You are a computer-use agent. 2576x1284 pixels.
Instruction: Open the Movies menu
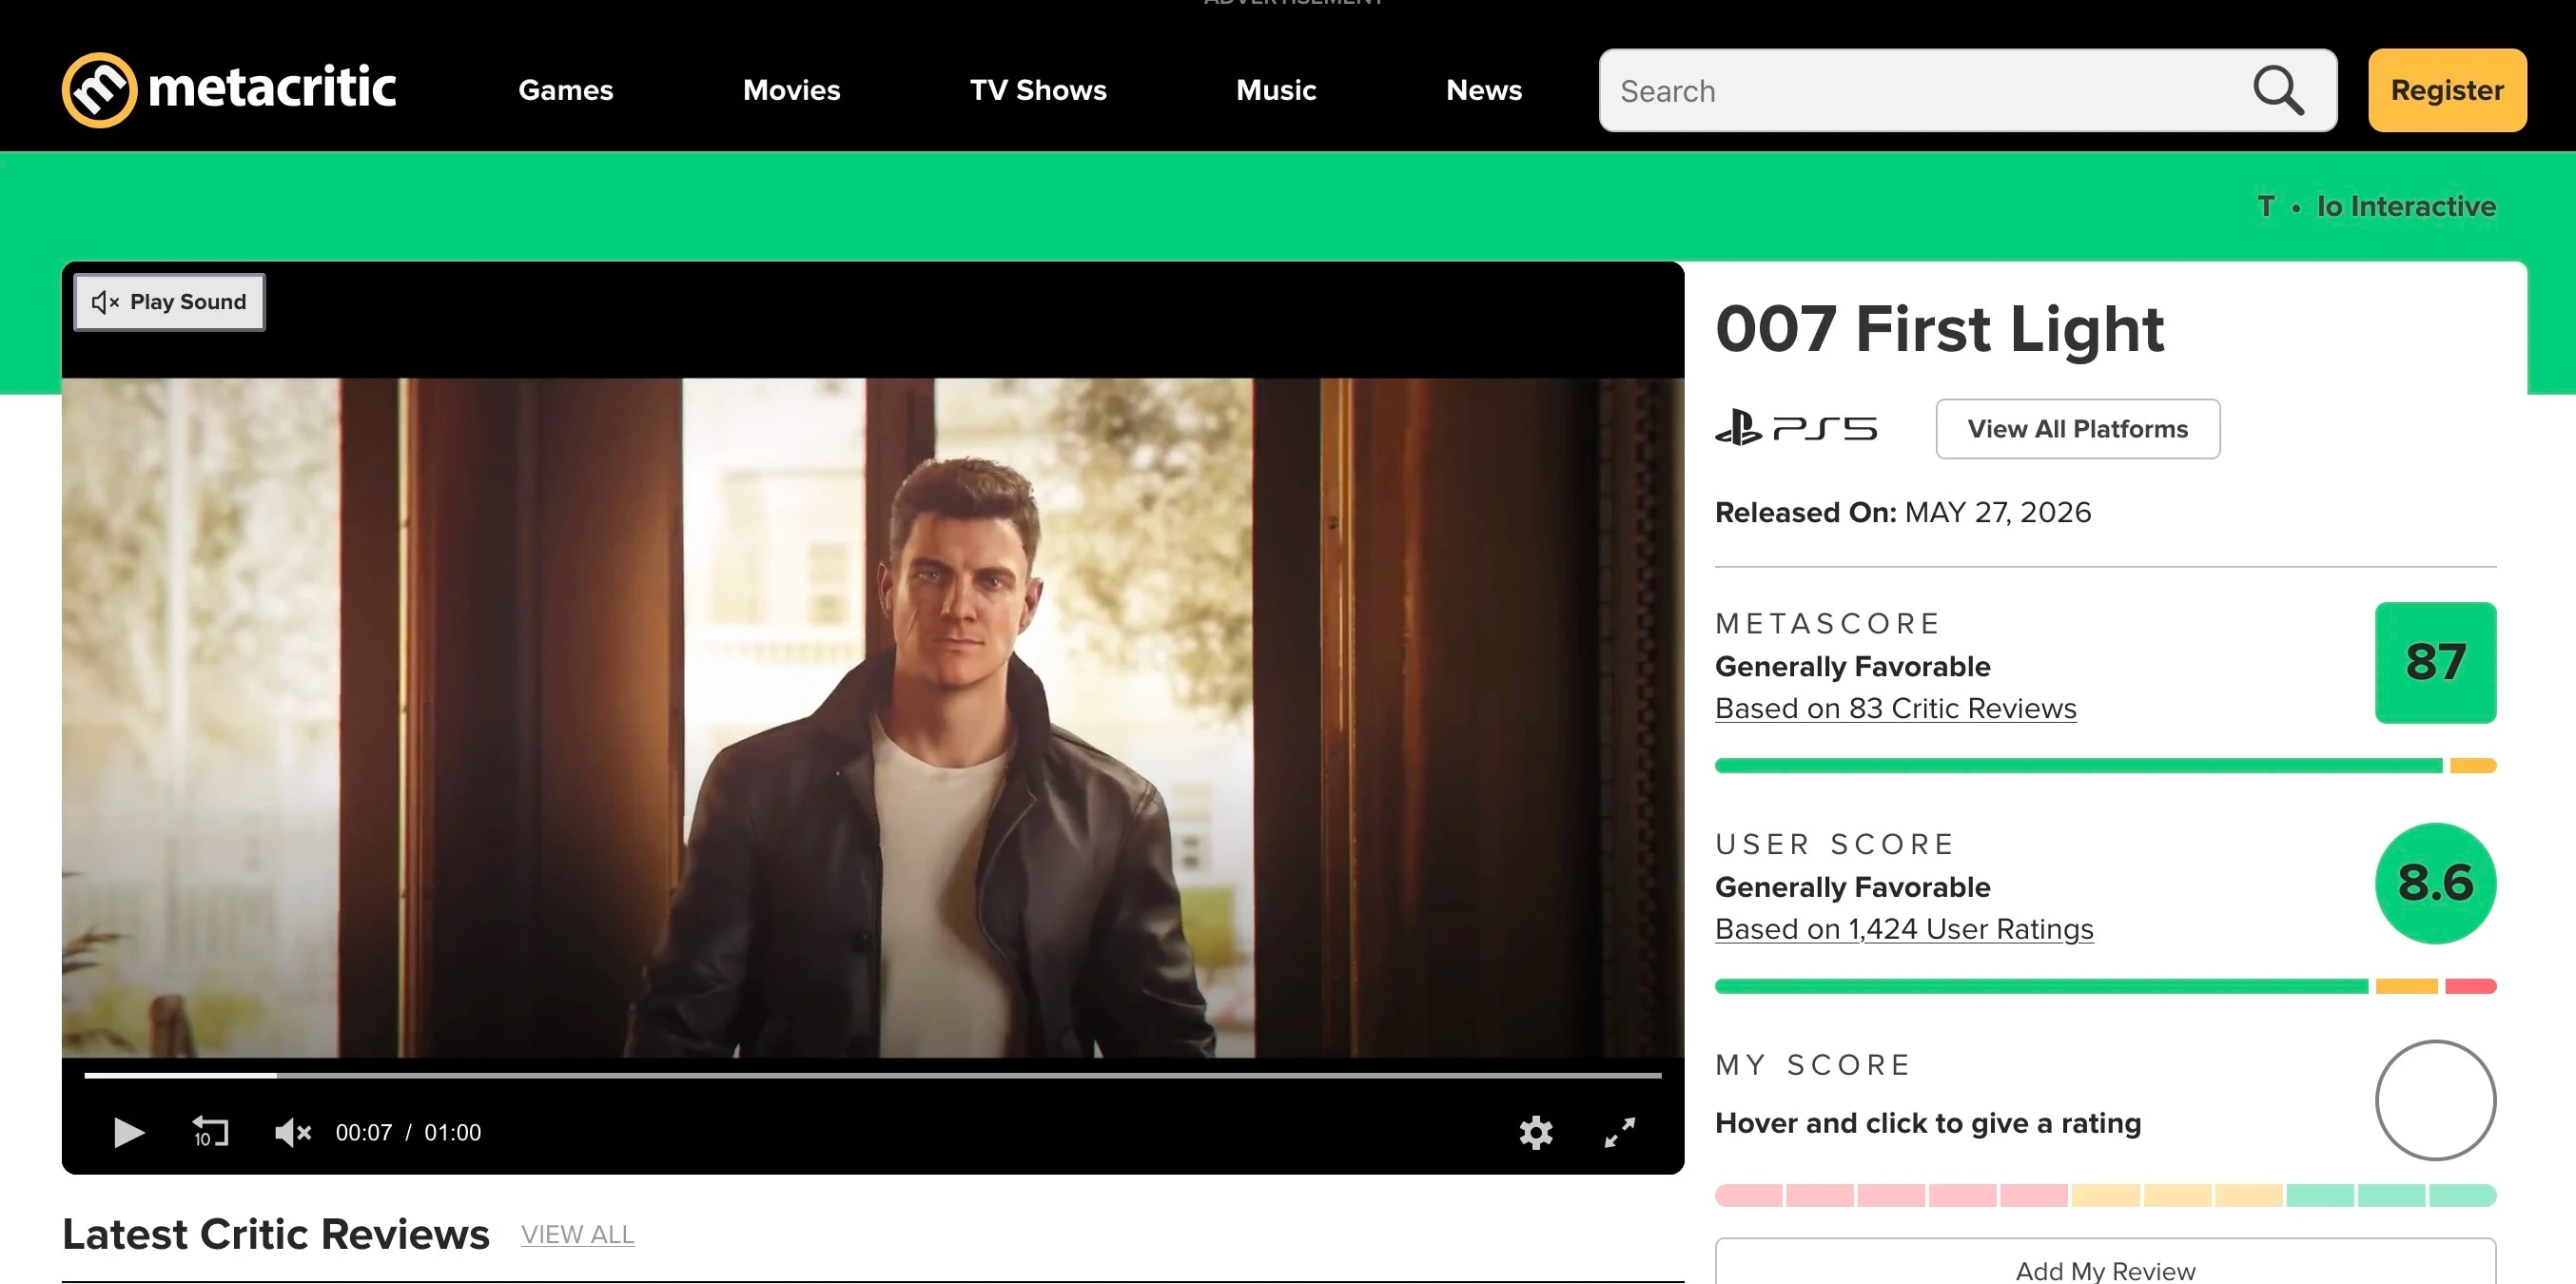pyautogui.click(x=791, y=90)
